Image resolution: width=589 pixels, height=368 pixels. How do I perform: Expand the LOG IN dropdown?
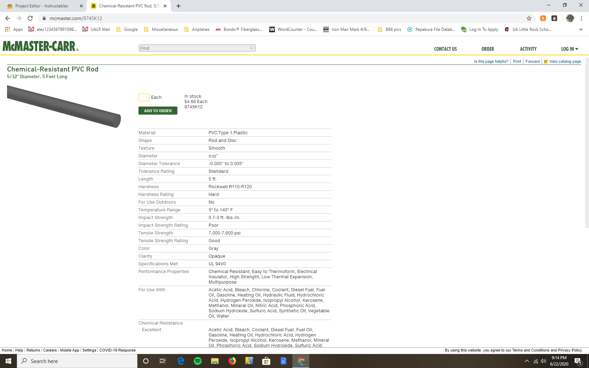coord(570,49)
